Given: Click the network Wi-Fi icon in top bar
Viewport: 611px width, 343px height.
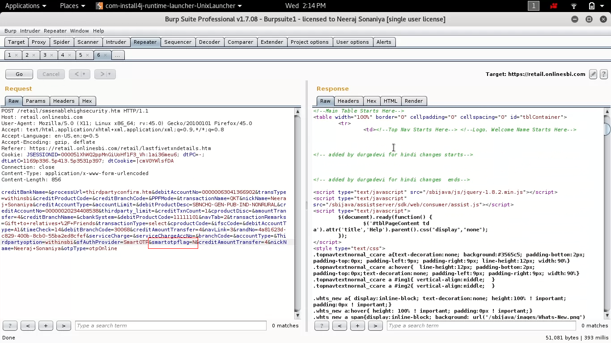Looking at the screenshot, I should (574, 6).
